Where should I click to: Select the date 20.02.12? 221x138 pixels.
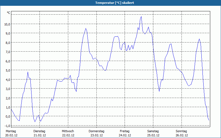(x=11, y=135)
